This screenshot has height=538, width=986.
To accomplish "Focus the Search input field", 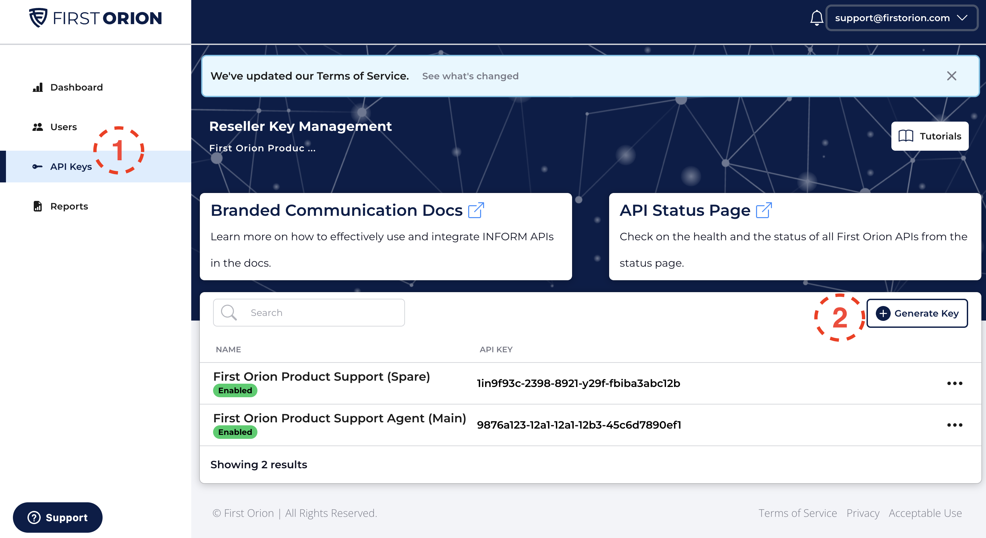I will point(308,313).
